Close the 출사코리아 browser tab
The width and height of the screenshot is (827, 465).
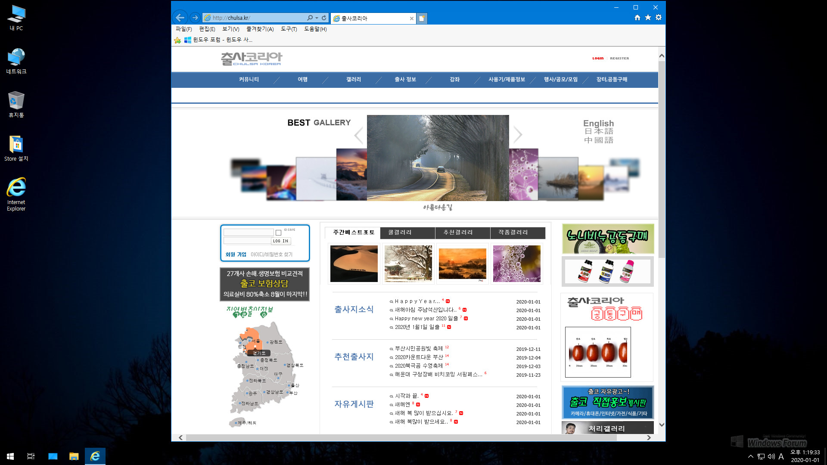tap(412, 18)
